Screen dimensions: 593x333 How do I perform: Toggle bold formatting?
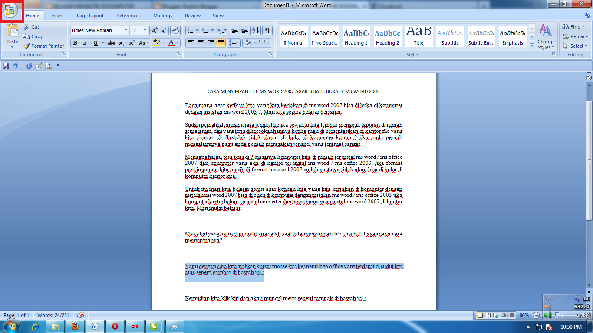click(x=75, y=43)
